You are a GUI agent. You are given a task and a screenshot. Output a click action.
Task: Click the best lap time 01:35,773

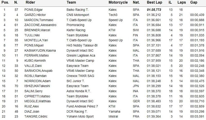[x=154, y=10]
